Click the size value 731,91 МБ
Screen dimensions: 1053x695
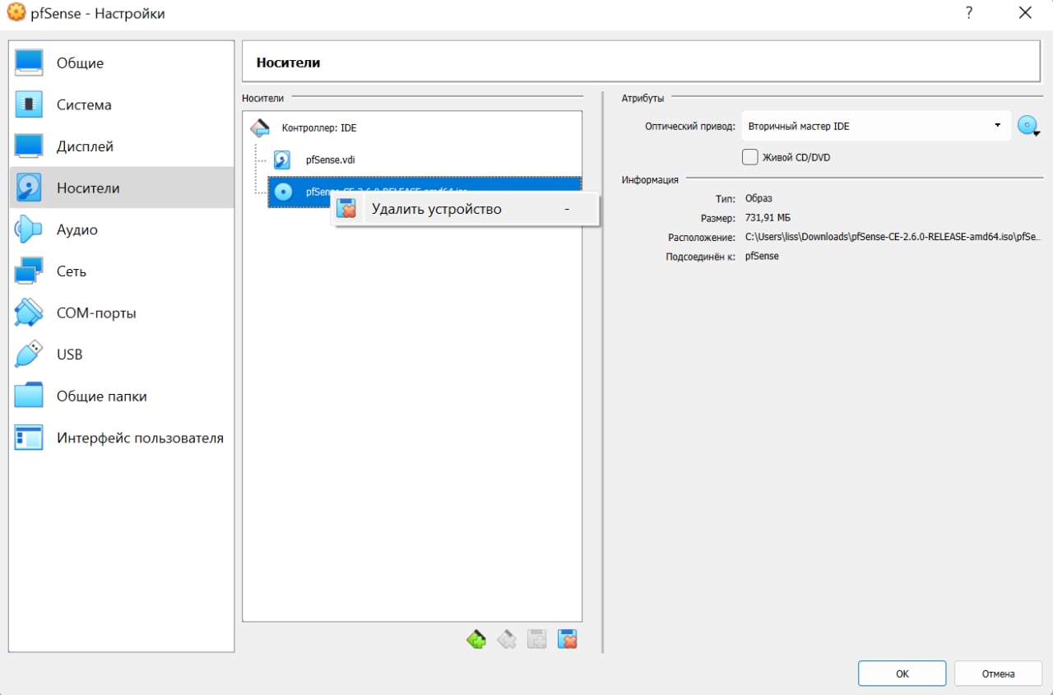pyautogui.click(x=768, y=218)
